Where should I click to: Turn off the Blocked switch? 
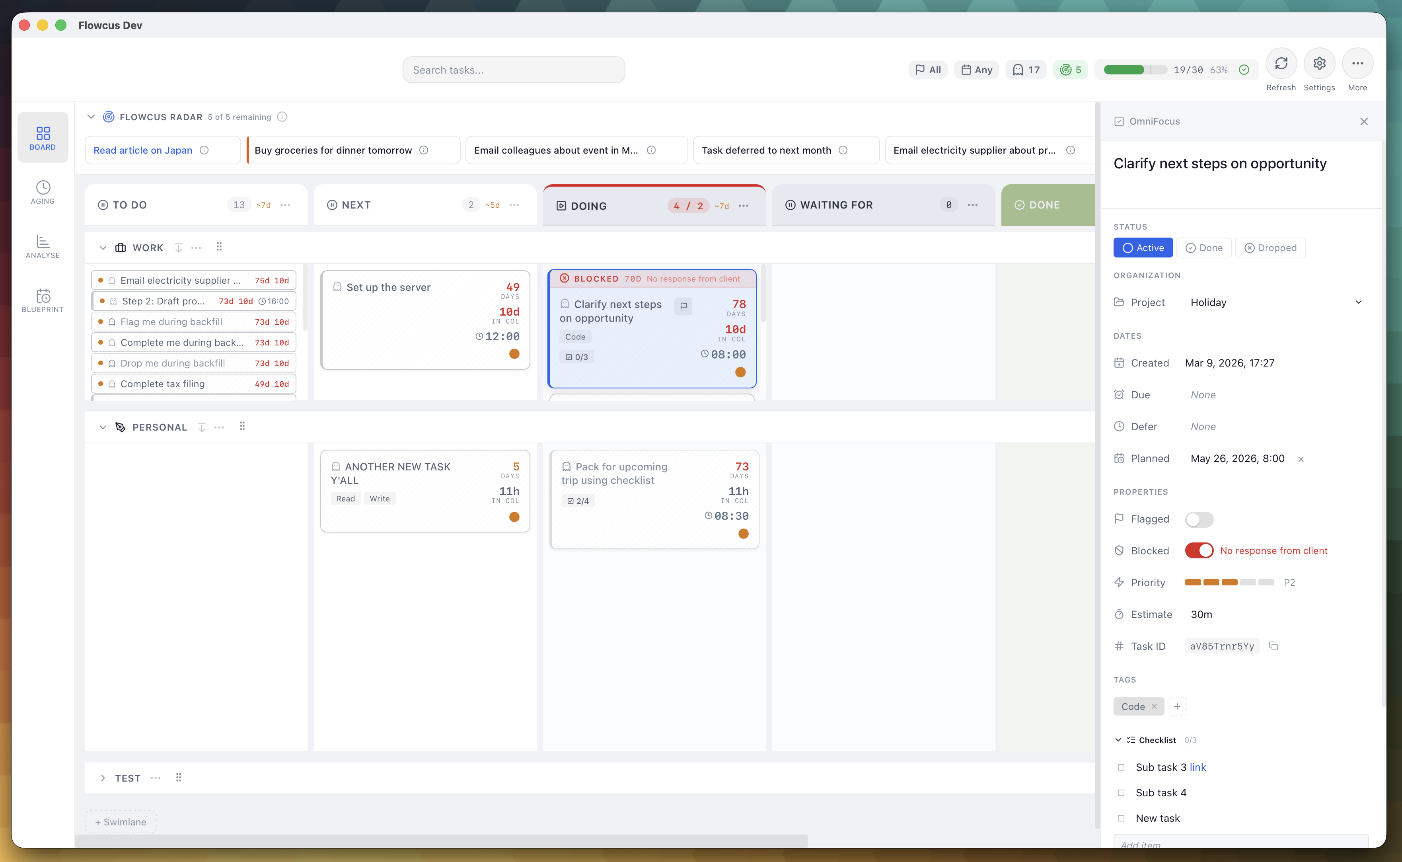1199,550
